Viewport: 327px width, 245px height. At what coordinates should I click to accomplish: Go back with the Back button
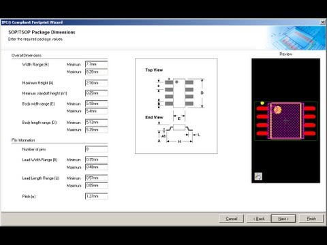(x=259, y=218)
